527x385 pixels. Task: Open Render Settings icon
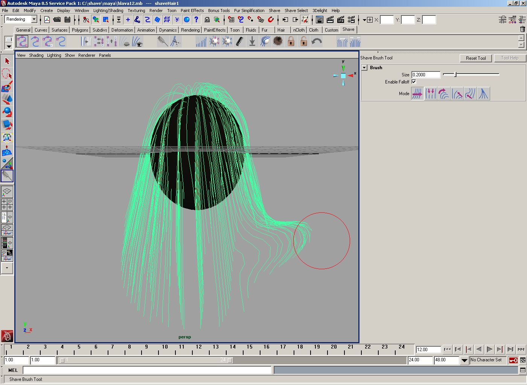click(x=351, y=20)
